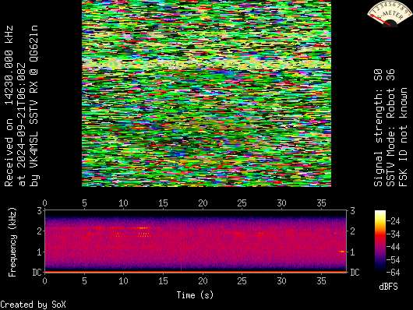The width and height of the screenshot is (413, 310).
Task: Click the orange DC line in spectrogram
Action: [x=195, y=272]
